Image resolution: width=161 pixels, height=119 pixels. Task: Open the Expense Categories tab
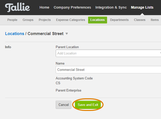(x=71, y=20)
